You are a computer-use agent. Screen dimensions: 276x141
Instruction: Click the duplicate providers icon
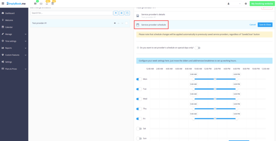127,13
